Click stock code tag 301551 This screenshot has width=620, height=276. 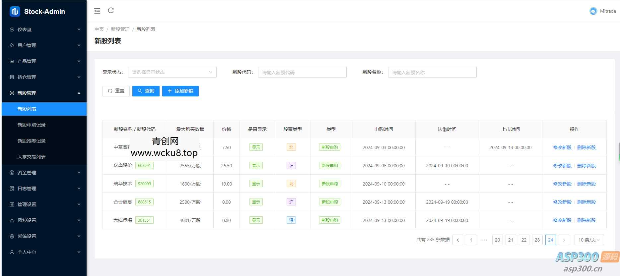144,220
